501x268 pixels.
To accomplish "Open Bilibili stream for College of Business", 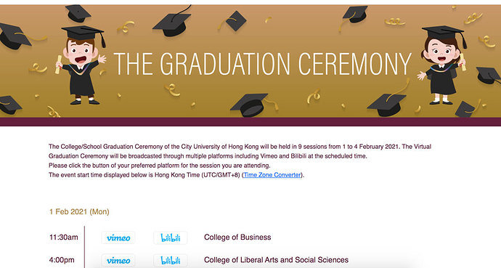I will click(171, 237).
